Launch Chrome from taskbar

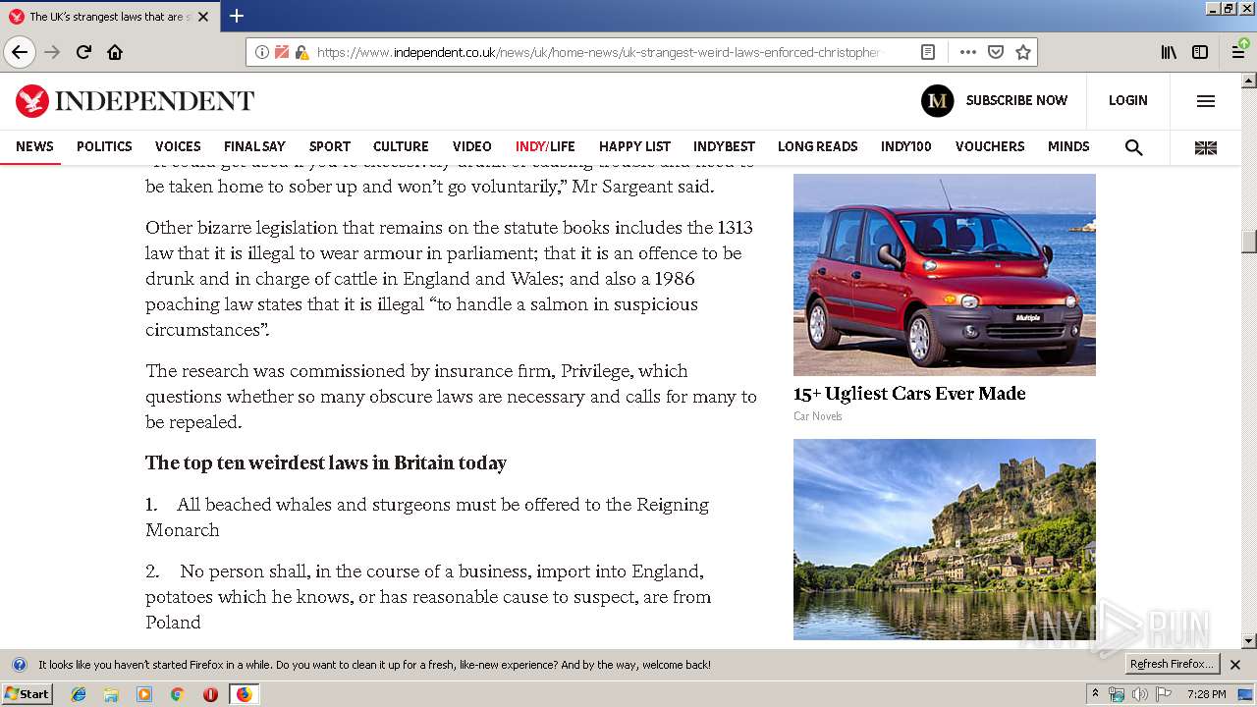click(177, 694)
